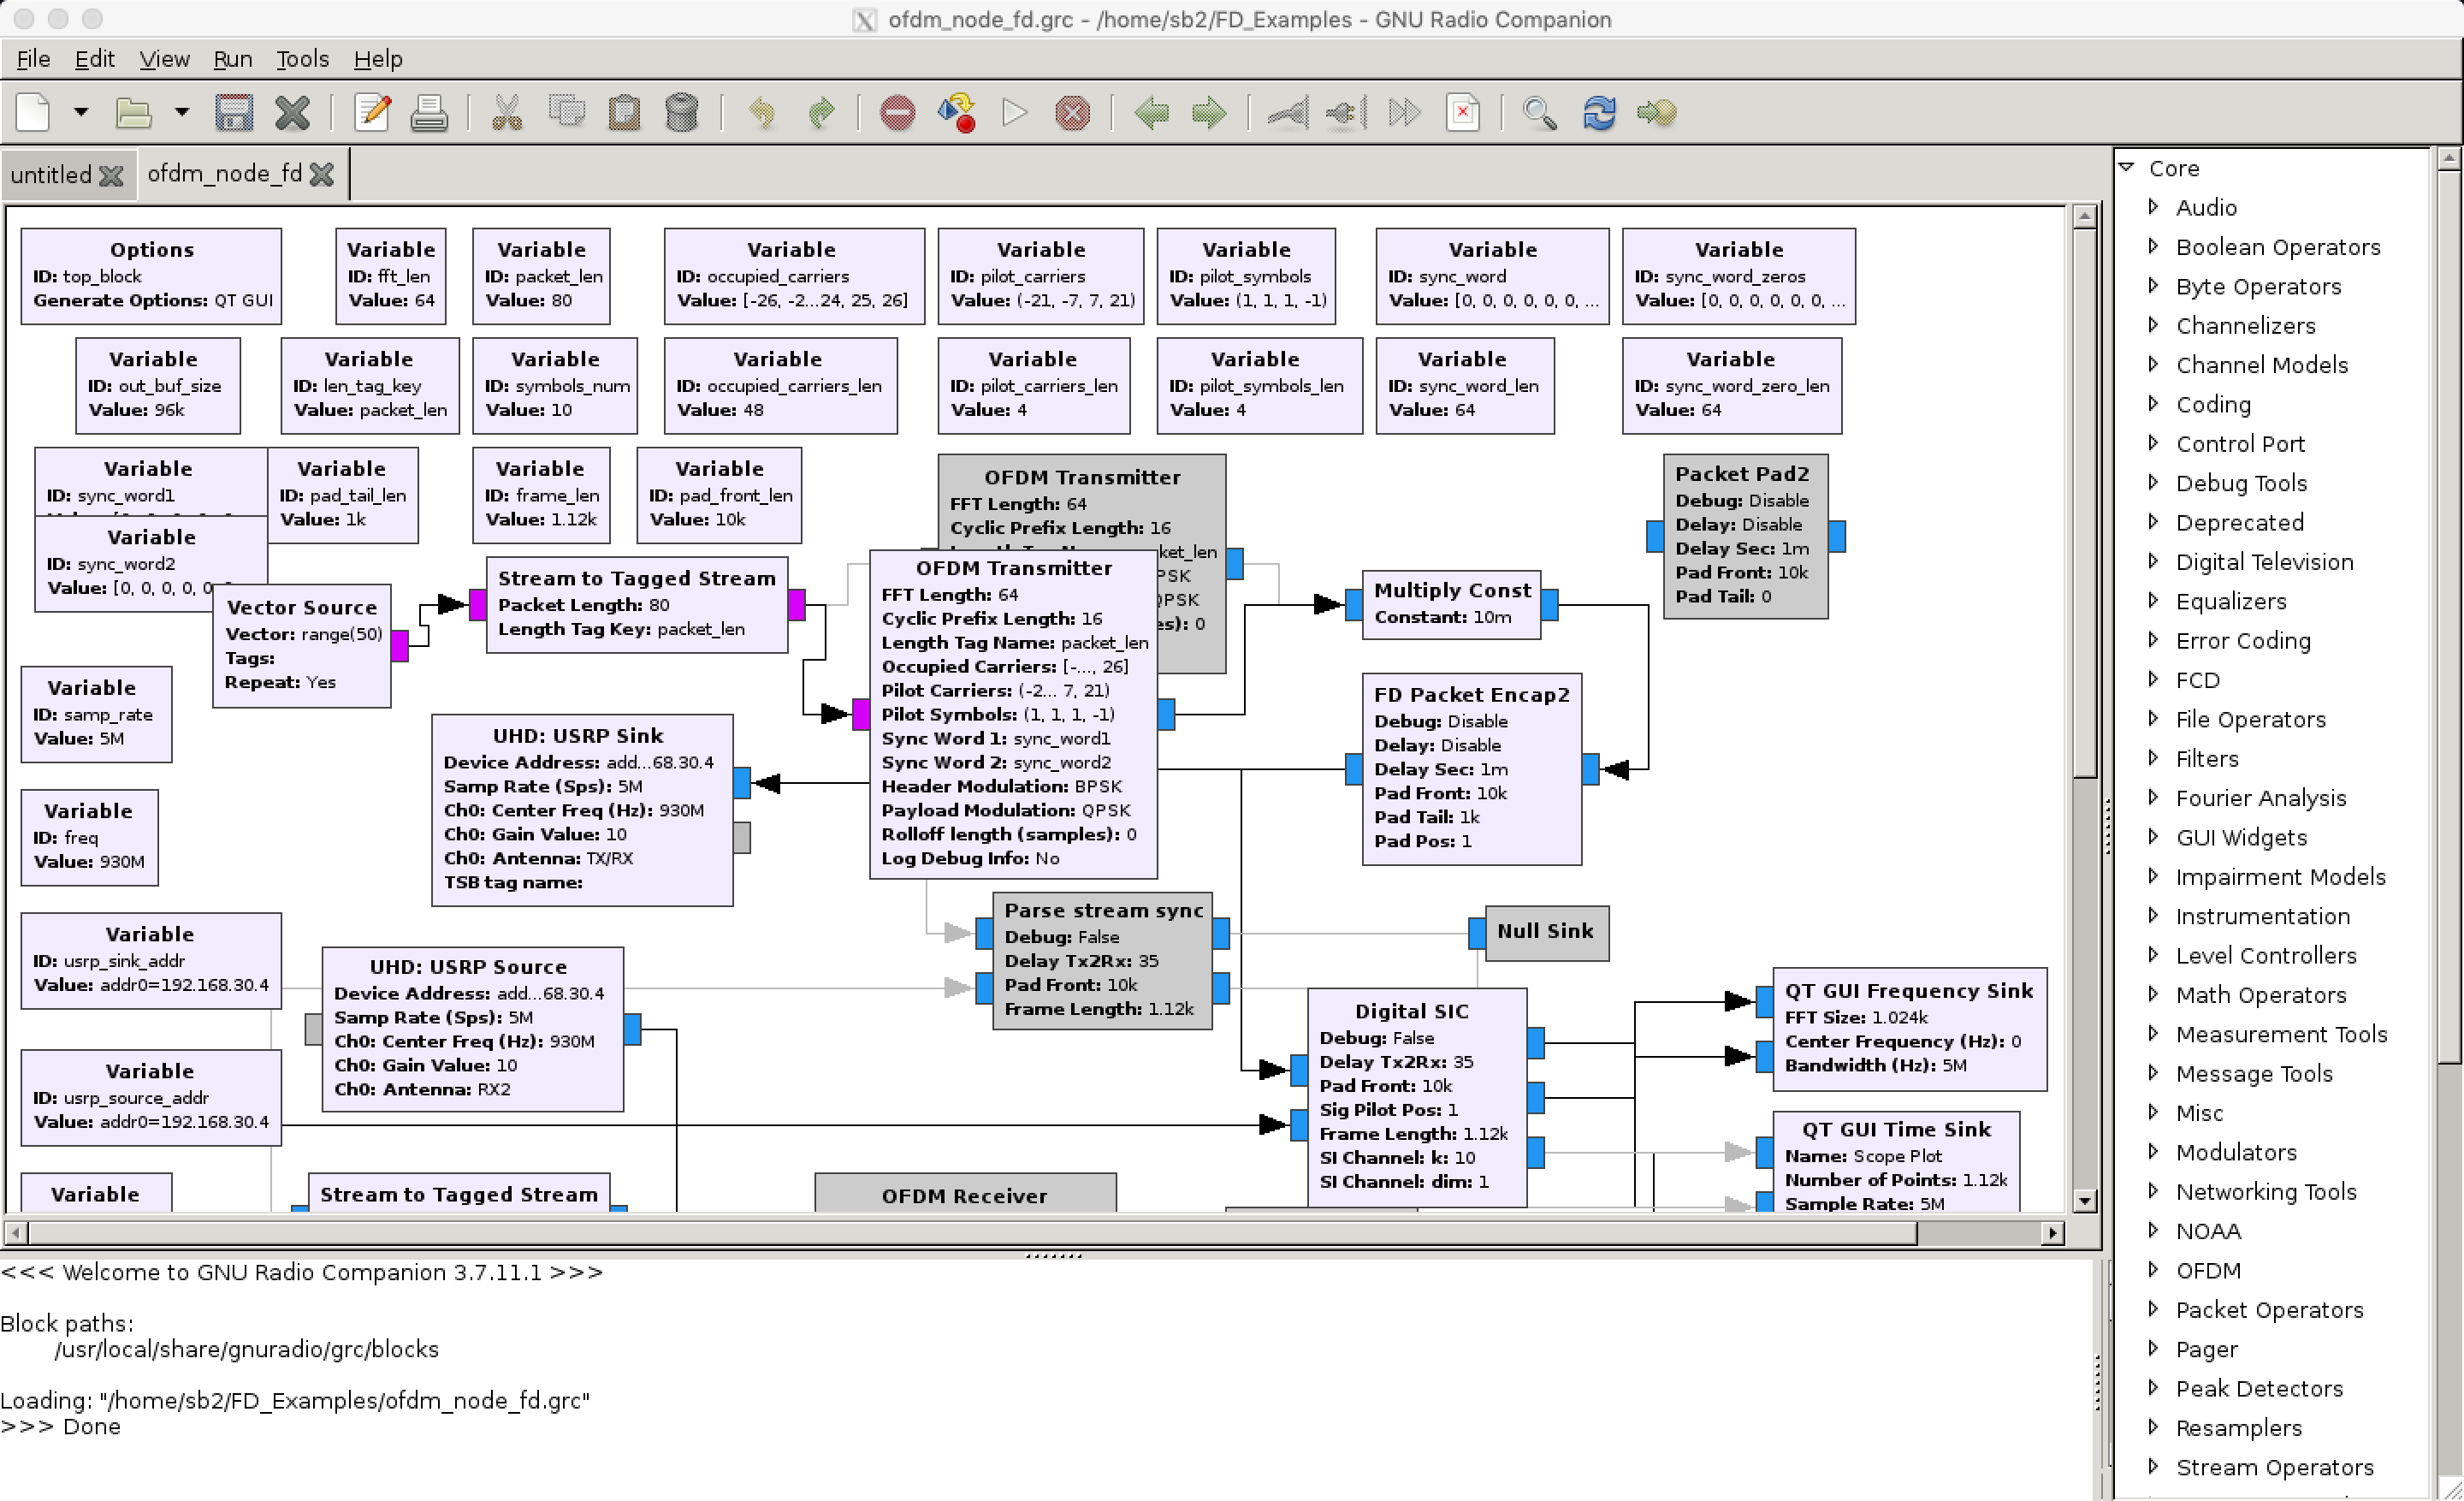Click the Print icon in toolbar

(x=429, y=113)
